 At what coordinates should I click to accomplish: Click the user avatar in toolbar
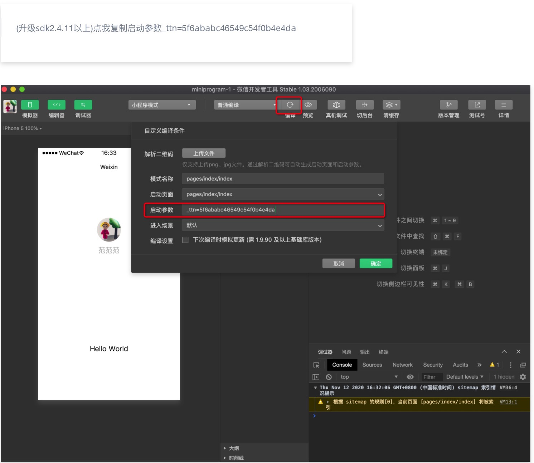click(x=10, y=106)
